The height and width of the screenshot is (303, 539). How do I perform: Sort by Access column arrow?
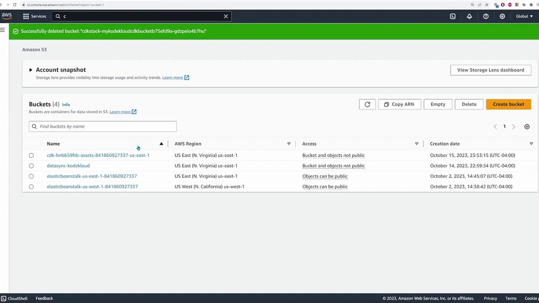tap(416, 144)
